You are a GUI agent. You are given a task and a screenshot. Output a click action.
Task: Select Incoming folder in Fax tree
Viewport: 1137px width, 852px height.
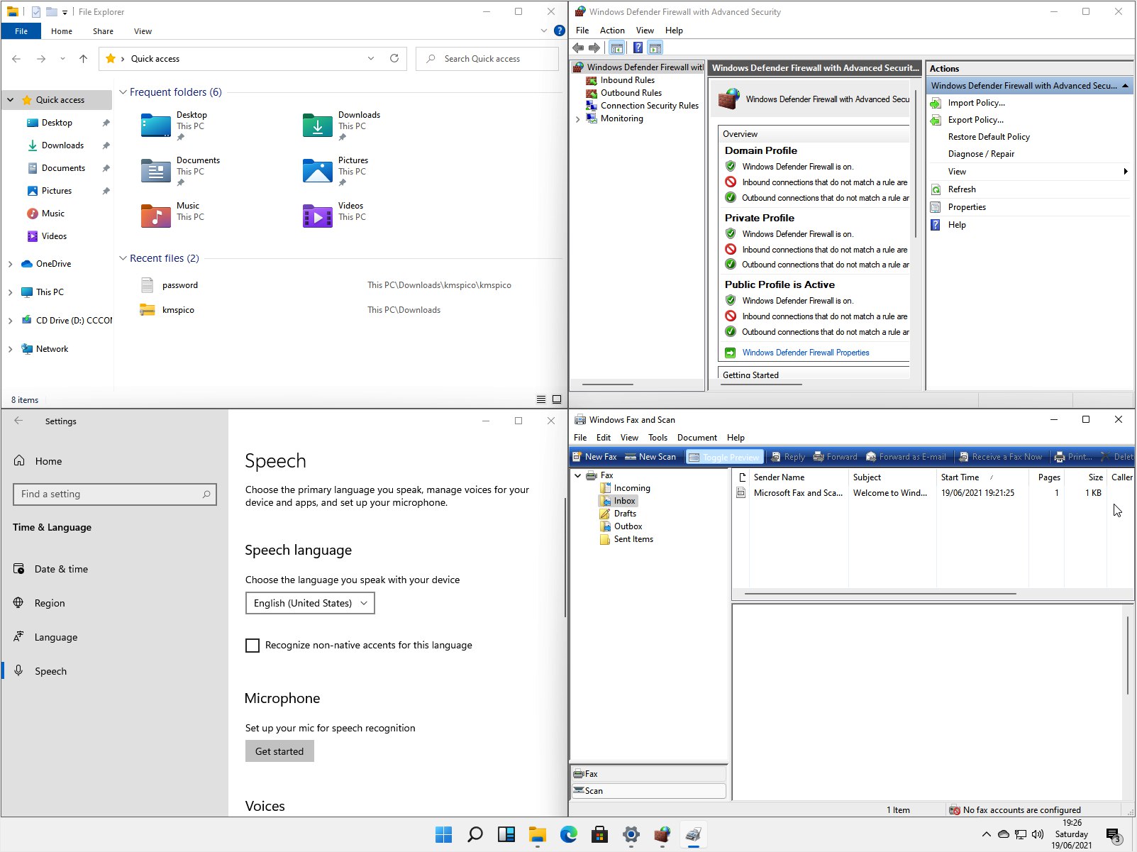pos(631,488)
